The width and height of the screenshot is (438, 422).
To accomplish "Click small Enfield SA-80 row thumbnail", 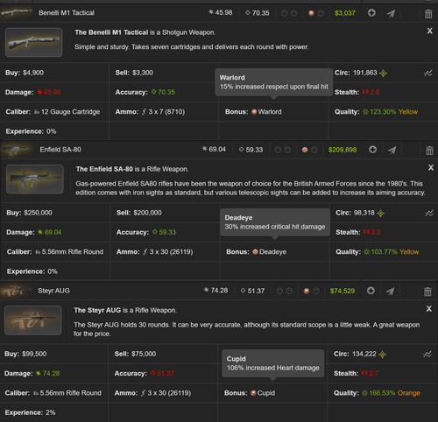I will (x=16, y=150).
